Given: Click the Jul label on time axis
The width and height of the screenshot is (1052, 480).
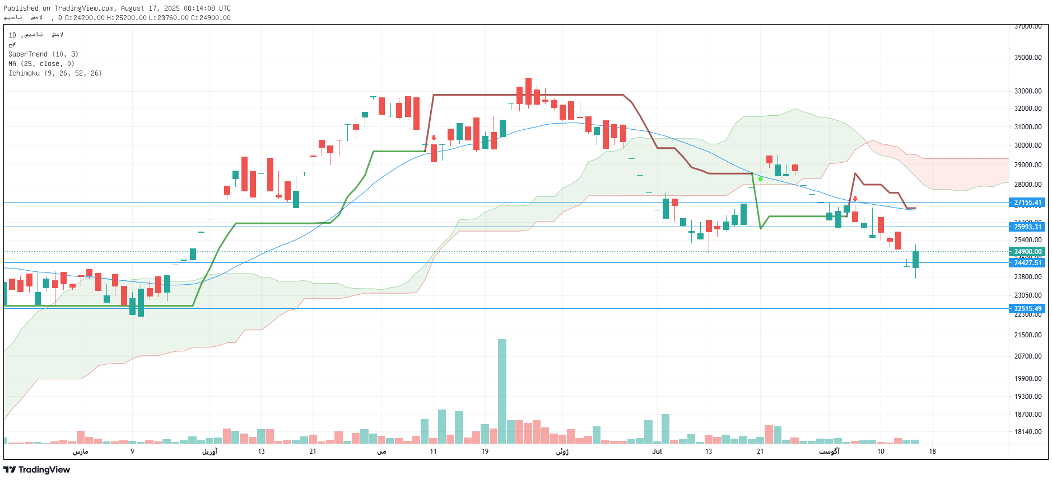Looking at the screenshot, I should pyautogui.click(x=657, y=451).
